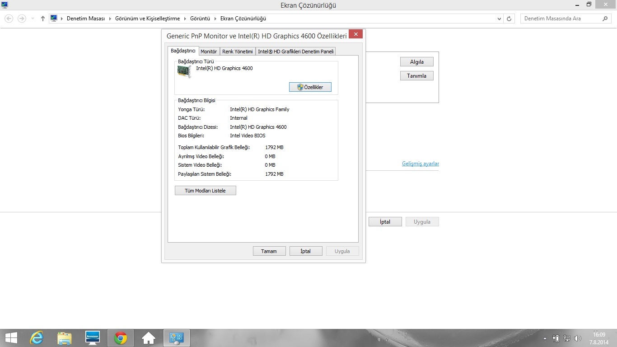Click the Tanımla button
The height and width of the screenshot is (347, 617).
pyautogui.click(x=416, y=75)
